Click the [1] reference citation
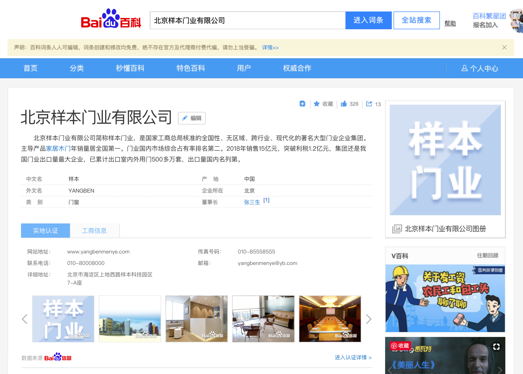This screenshot has height=374, width=523. 266,200
